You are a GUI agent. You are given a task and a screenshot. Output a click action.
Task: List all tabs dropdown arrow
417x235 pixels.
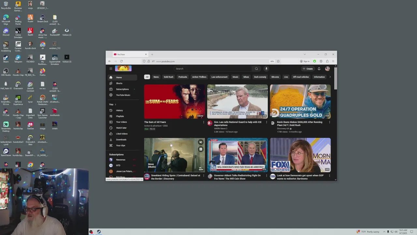point(305,54)
